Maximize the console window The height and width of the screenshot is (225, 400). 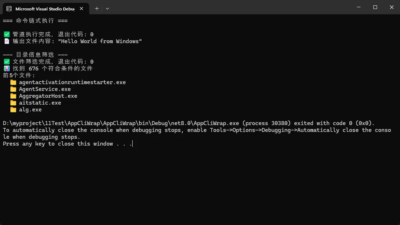click(375, 7)
